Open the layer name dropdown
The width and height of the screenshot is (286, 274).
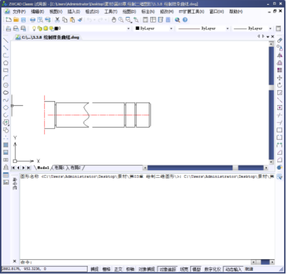click(129, 28)
